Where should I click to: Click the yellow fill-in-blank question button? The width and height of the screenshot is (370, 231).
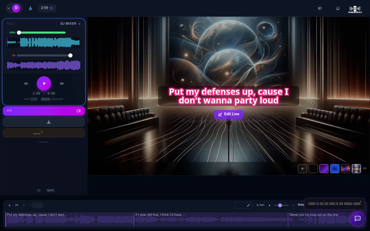click(x=44, y=133)
